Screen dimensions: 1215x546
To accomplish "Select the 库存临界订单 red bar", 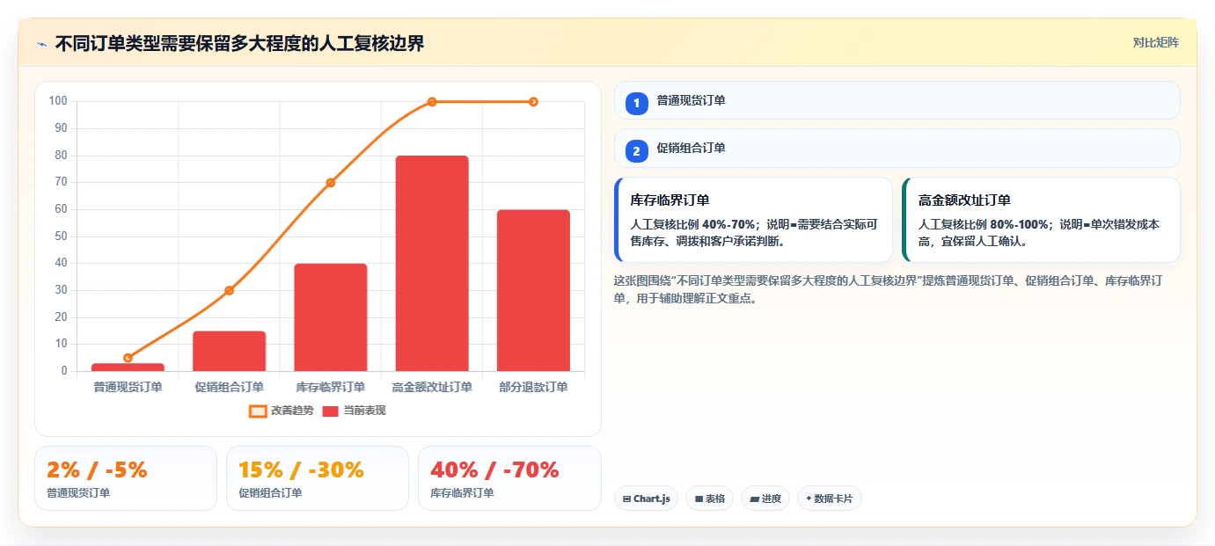I will coord(331,317).
